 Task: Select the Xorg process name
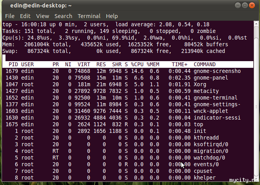coord(200,84)
